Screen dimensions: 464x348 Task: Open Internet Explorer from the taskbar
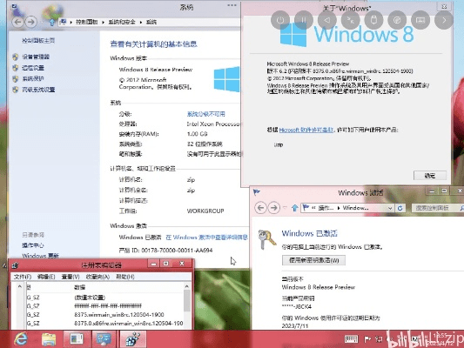click(21, 338)
